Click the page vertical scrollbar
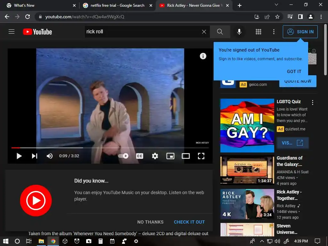 point(325,49)
